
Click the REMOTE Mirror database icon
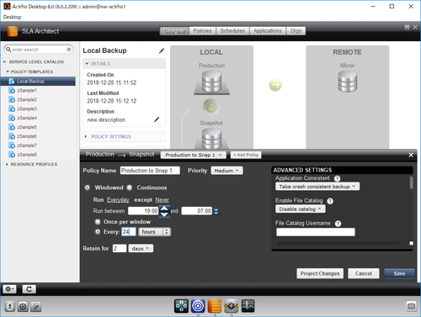(348, 82)
